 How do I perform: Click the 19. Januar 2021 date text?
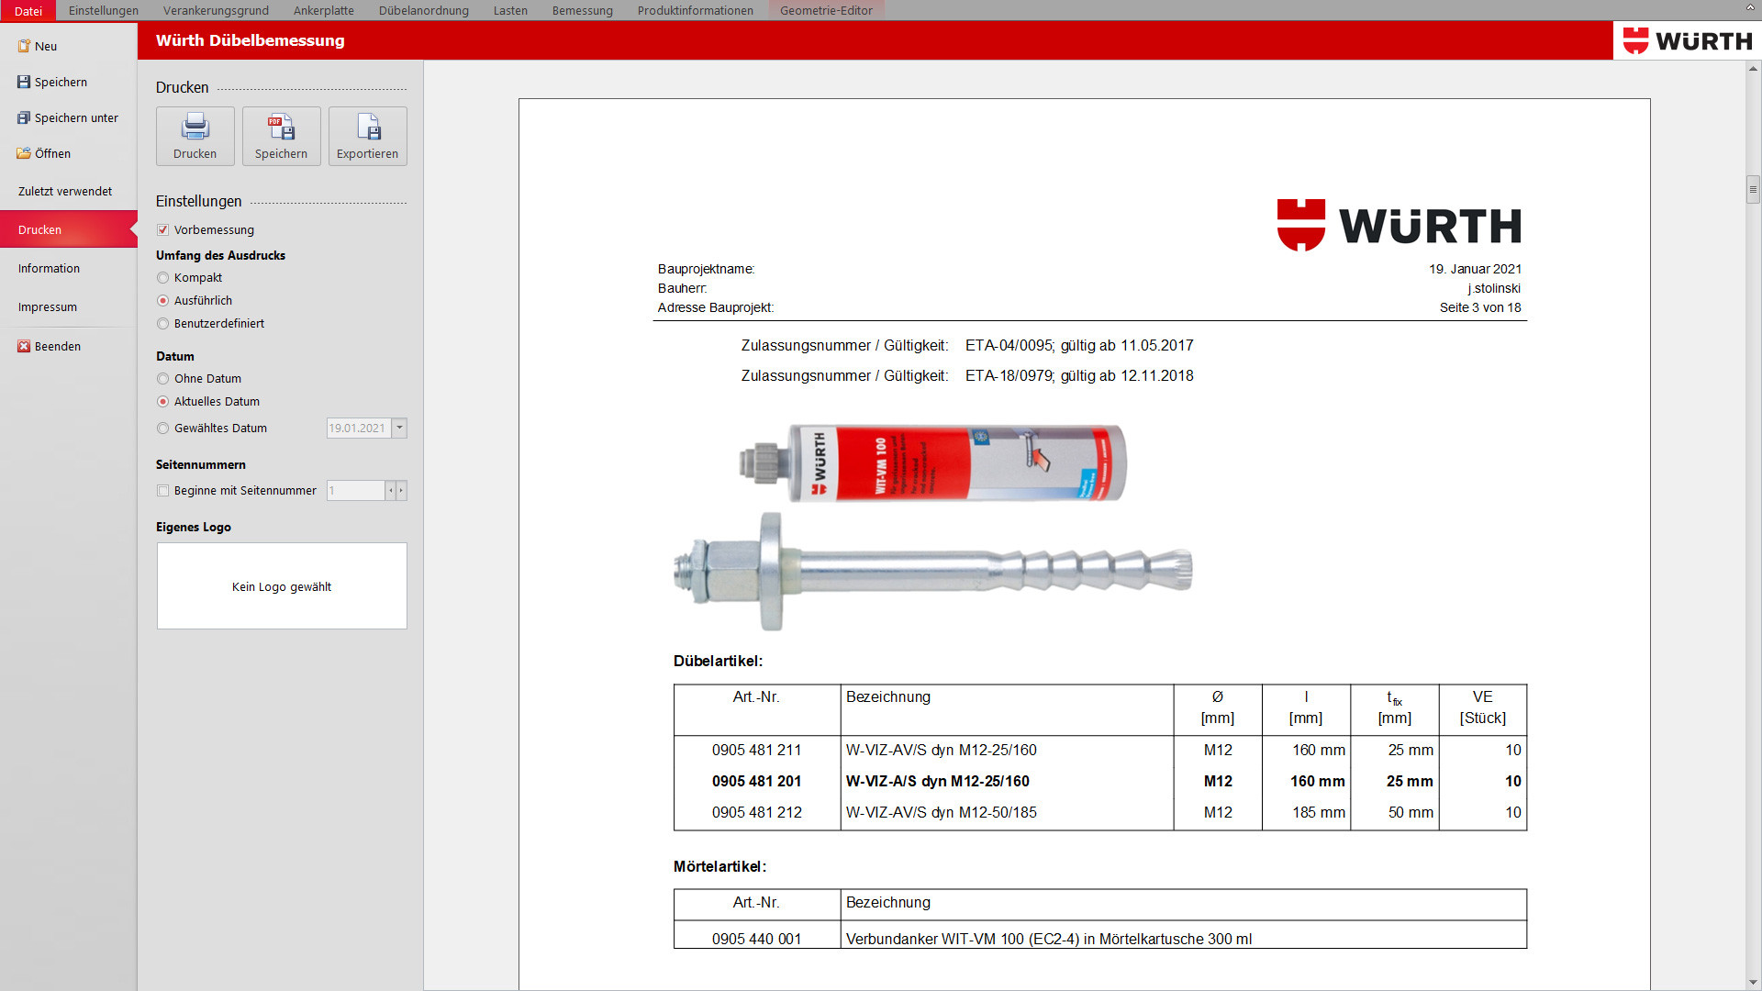tap(1475, 269)
